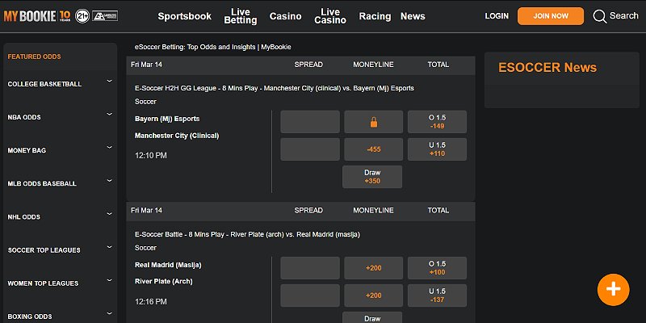Open the News menu item
Viewport: 646px width, 323px height.
click(413, 16)
